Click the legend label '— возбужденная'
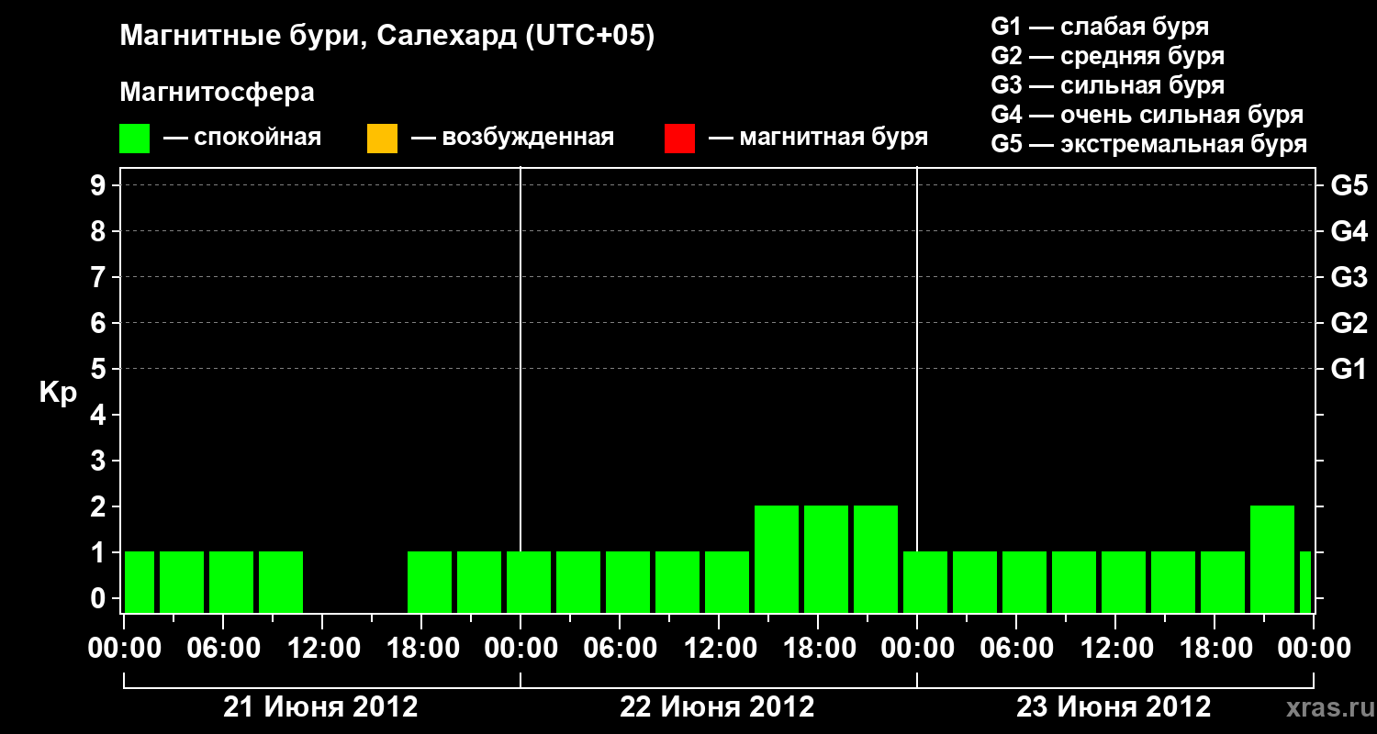This screenshot has width=1377, height=734. tap(512, 138)
